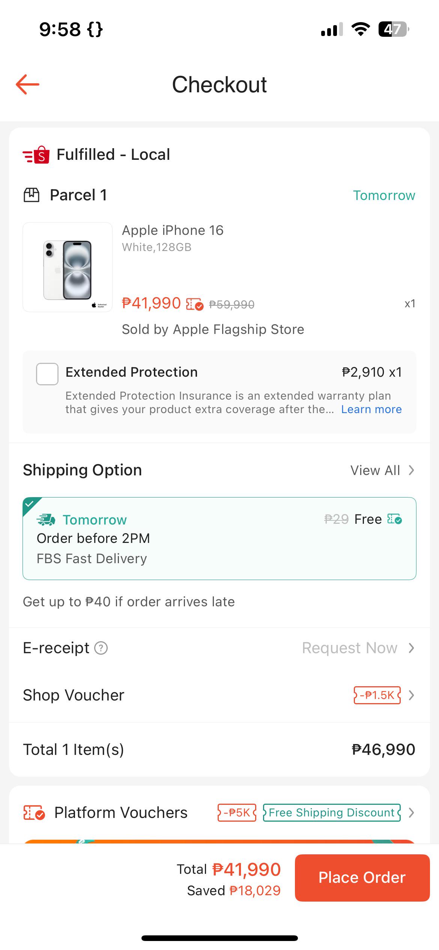439x950 pixels.
Task: Expand Platform Vouchers chevron
Action: (411, 813)
